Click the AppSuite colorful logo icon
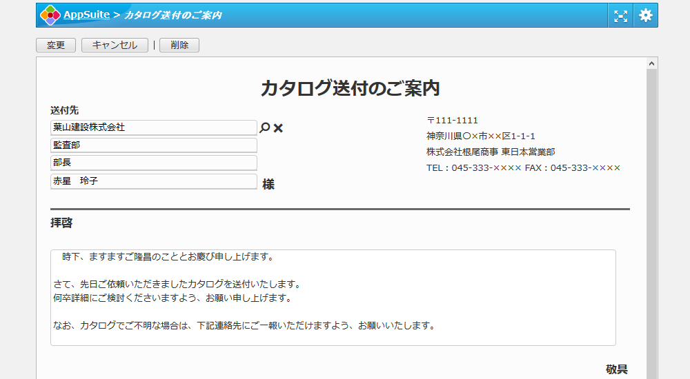 (x=50, y=15)
